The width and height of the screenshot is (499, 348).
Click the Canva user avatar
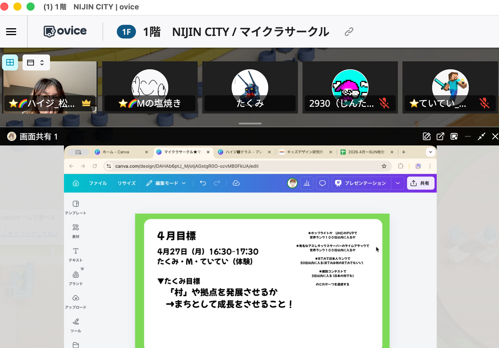292,183
